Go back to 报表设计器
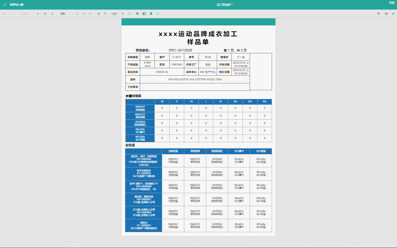Image resolution: width=397 pixels, height=248 pixels. point(14,5)
